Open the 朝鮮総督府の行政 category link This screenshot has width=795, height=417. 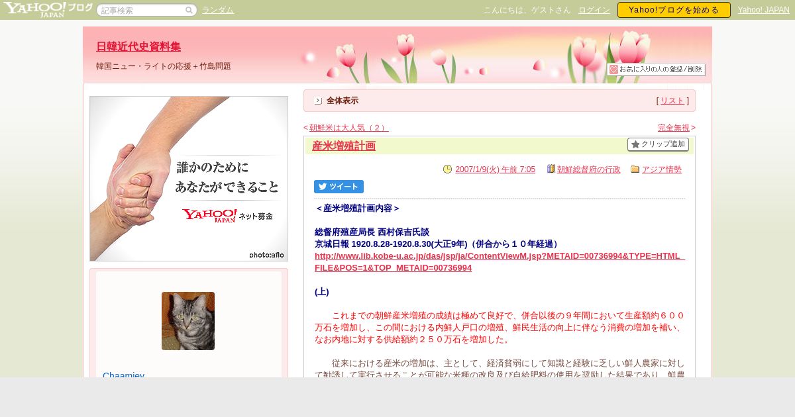click(x=589, y=169)
